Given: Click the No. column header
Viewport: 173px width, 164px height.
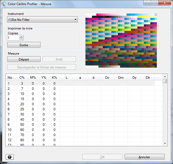Looking at the screenshot, I should click(11, 77).
